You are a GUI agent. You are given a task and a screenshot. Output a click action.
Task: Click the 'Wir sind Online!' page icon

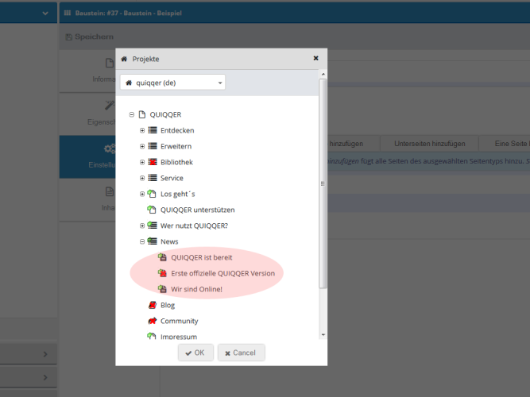162,289
